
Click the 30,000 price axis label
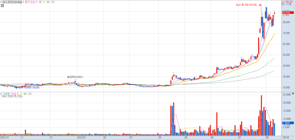pyautogui.click(x=286, y=77)
